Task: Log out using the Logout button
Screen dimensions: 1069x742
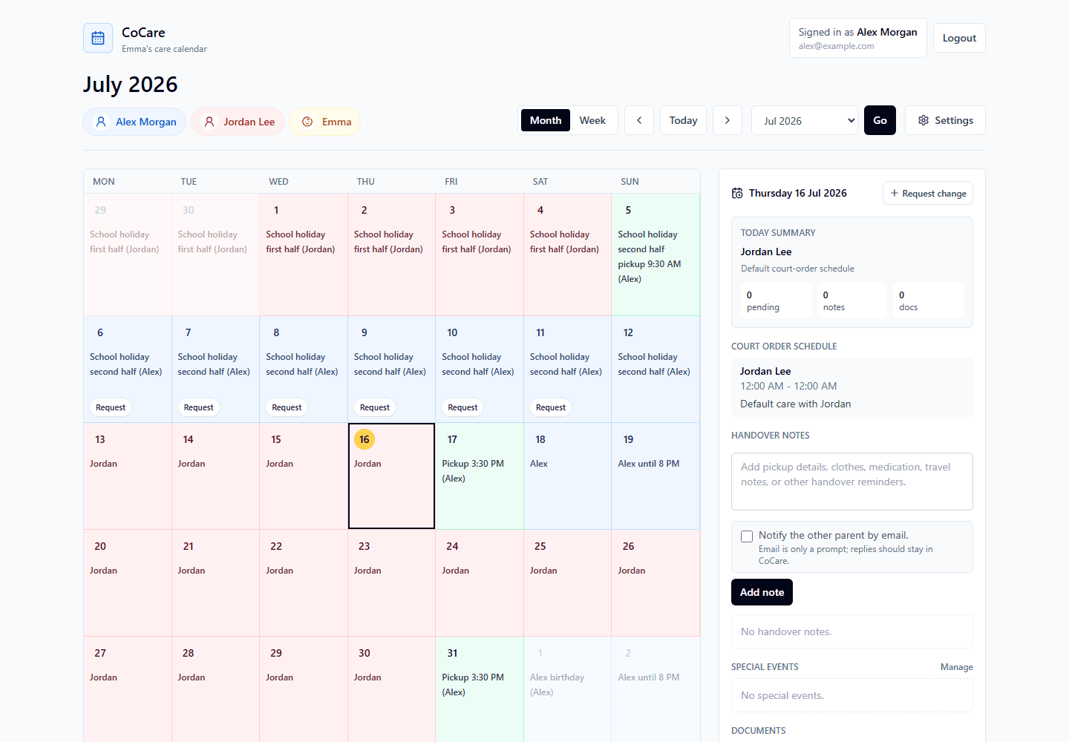Action: (x=959, y=38)
